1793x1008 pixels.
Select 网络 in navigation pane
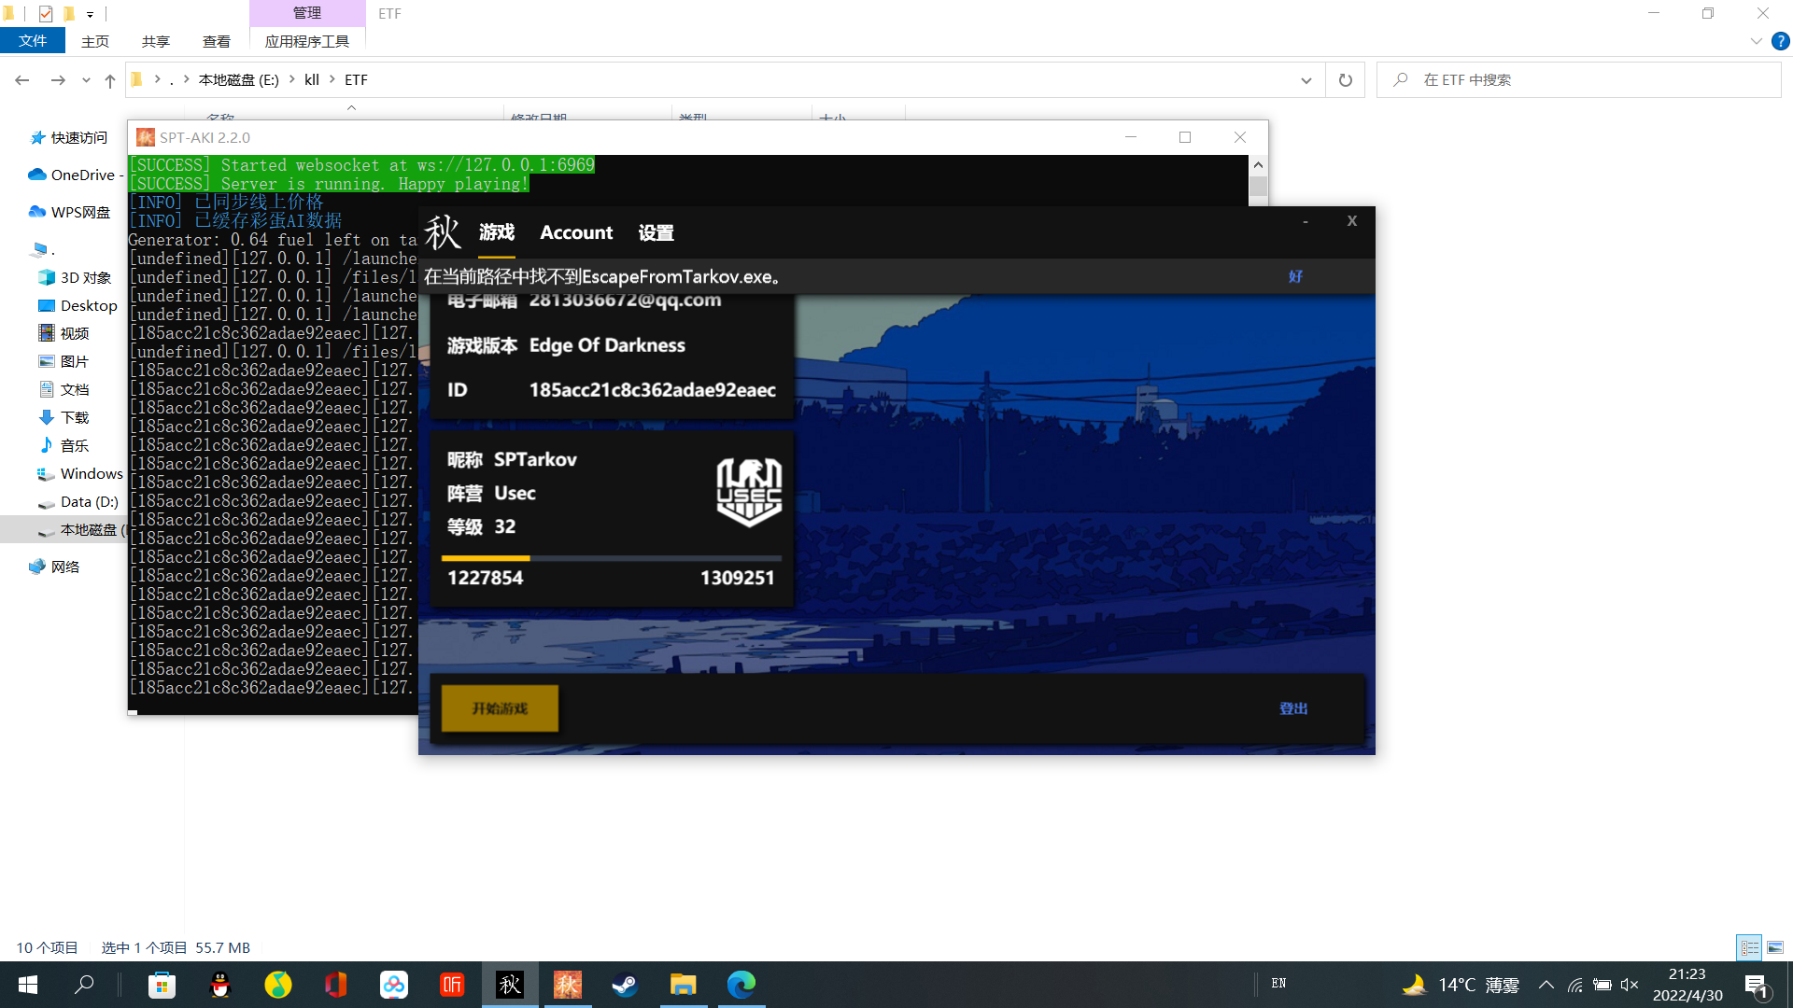click(54, 567)
